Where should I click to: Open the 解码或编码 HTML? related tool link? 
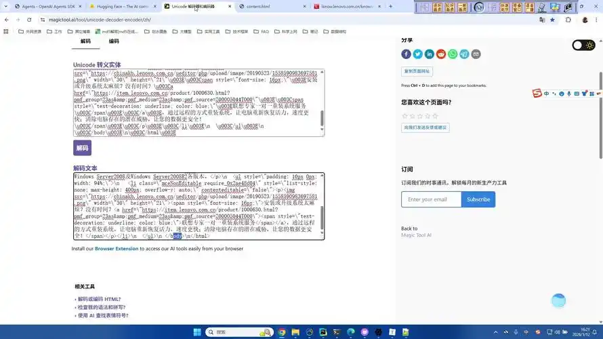tap(99, 300)
